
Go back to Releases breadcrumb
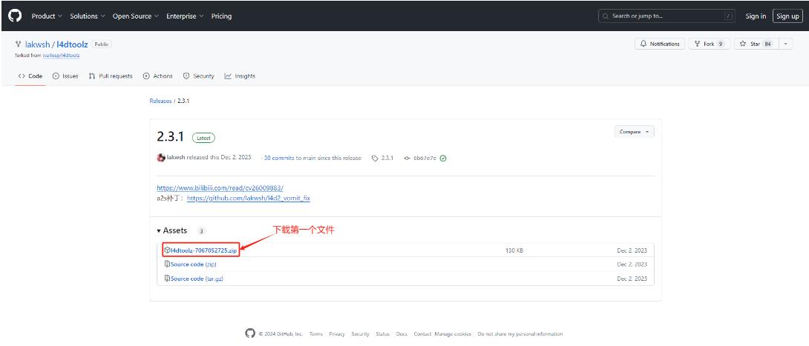(x=160, y=101)
